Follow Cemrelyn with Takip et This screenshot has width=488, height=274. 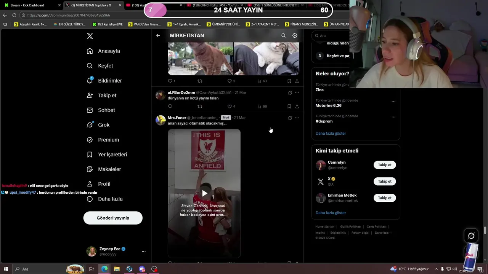click(385, 165)
